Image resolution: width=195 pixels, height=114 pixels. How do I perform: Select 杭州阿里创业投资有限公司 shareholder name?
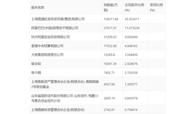point(50,37)
